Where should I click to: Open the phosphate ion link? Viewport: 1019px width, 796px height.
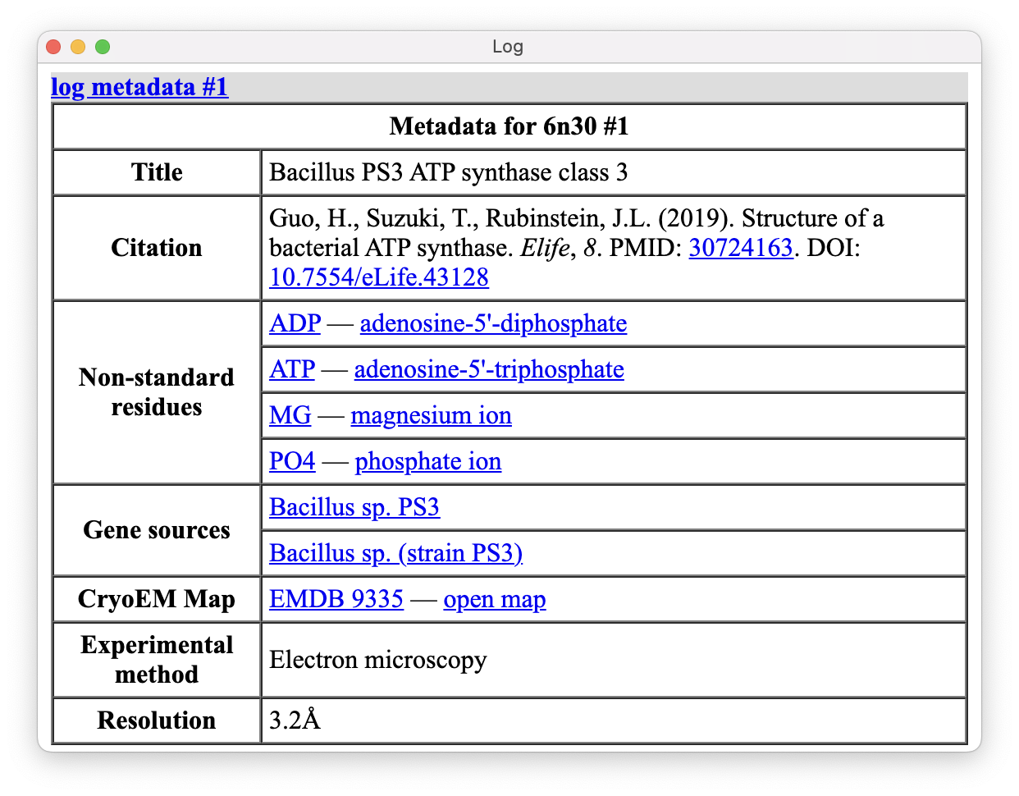coord(427,461)
